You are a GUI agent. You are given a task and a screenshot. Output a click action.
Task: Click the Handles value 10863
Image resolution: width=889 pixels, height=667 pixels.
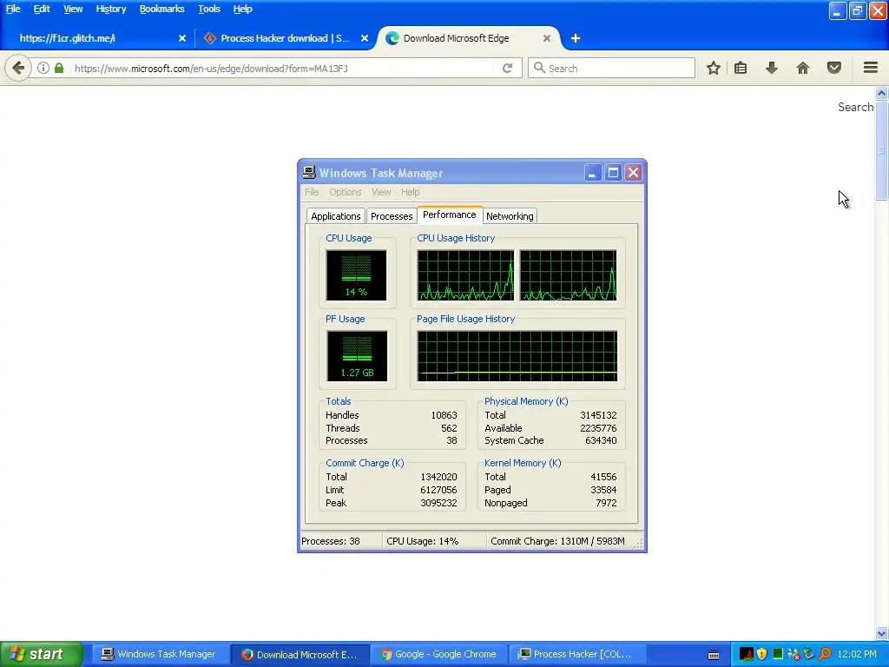click(x=444, y=415)
